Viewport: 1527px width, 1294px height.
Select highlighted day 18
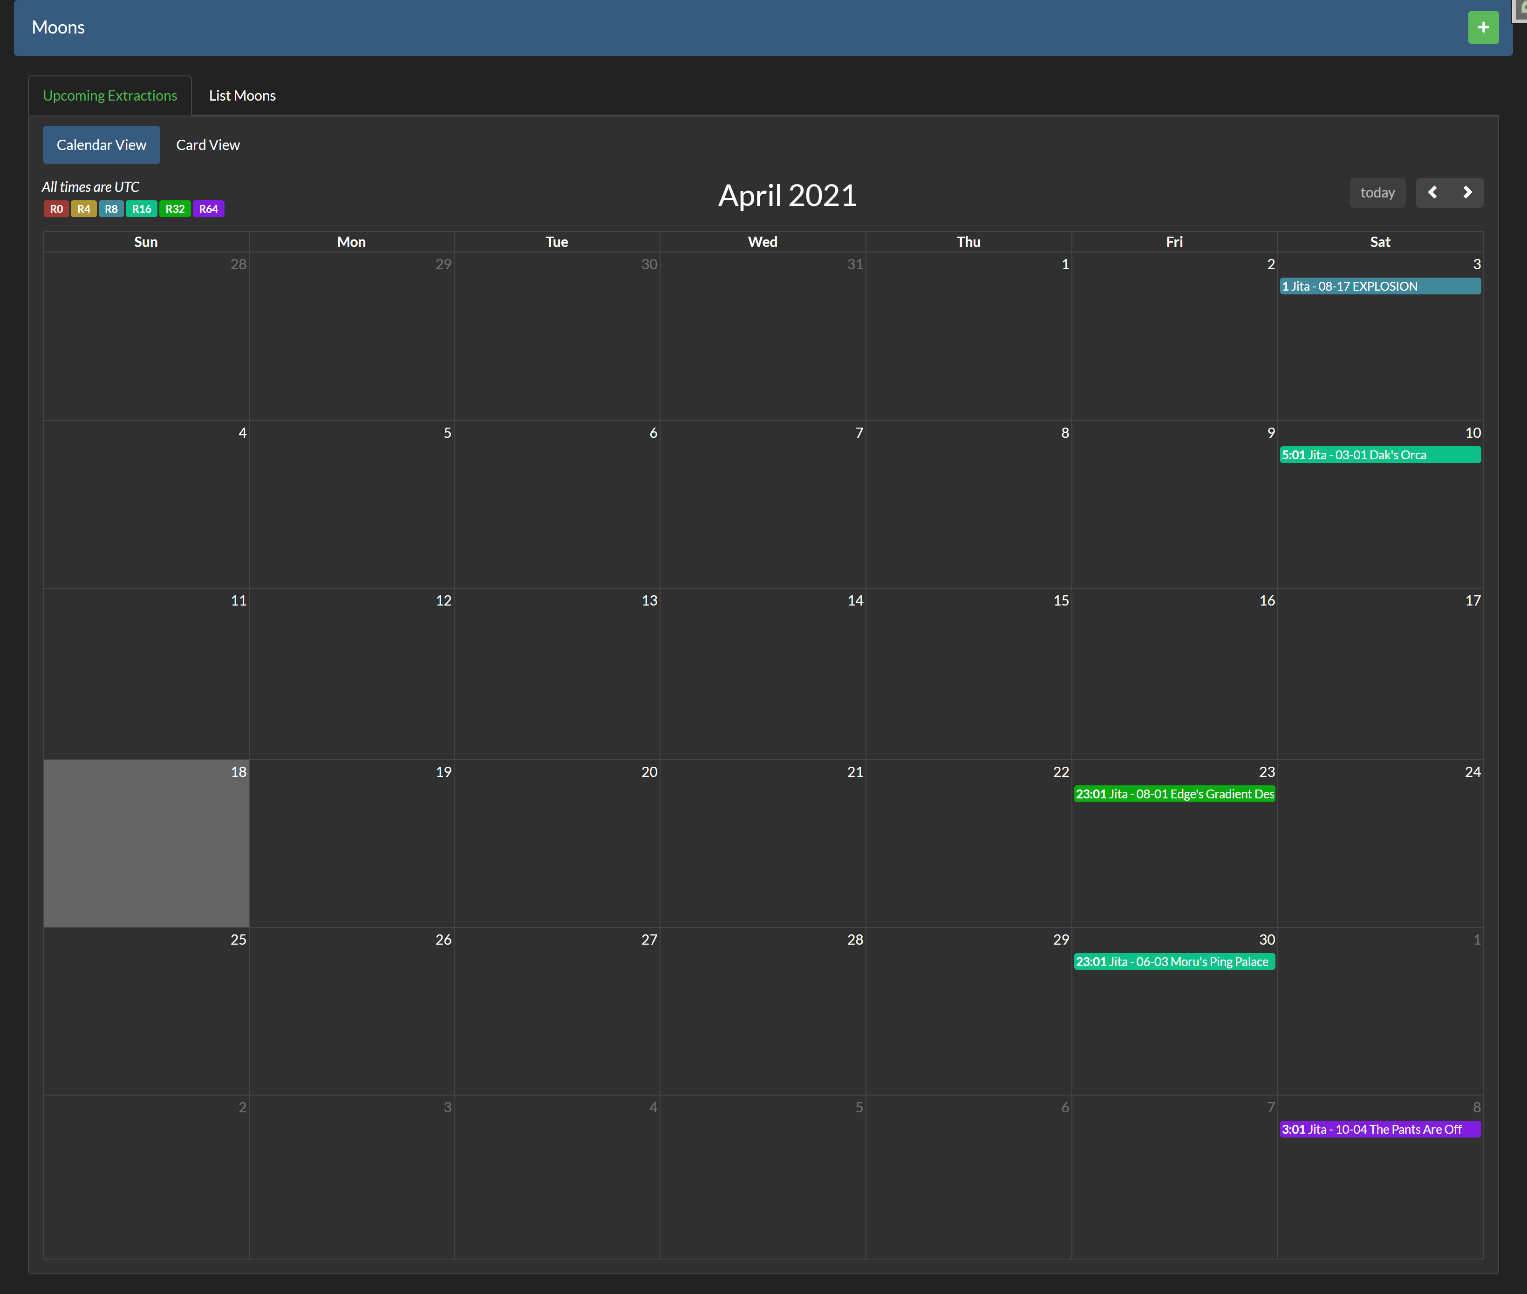tap(146, 844)
